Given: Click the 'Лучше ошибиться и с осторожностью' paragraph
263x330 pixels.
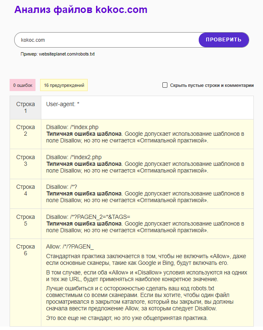Looking at the screenshot, I should pos(140,298).
